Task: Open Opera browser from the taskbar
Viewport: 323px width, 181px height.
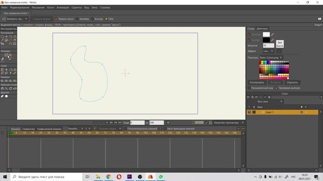Action: pyautogui.click(x=119, y=176)
